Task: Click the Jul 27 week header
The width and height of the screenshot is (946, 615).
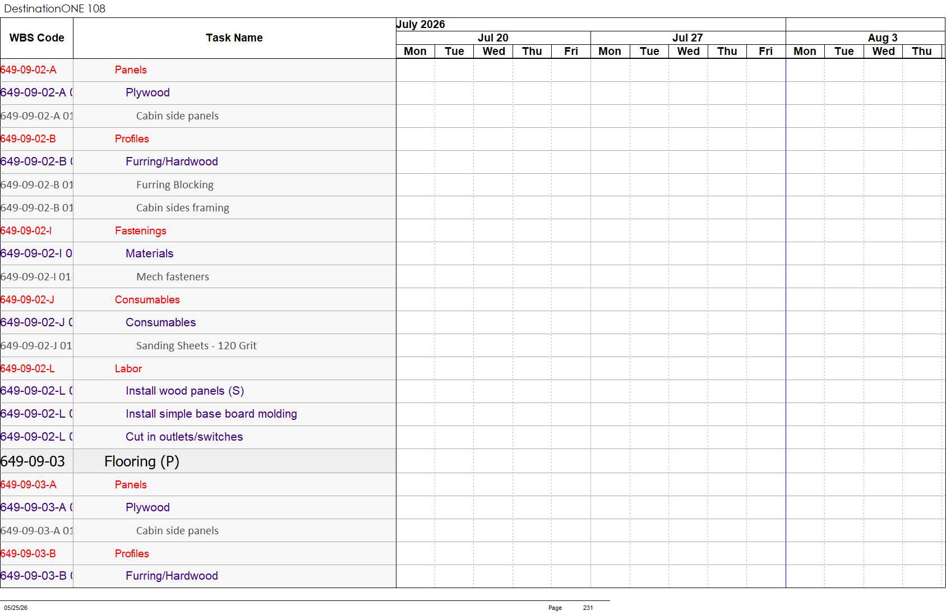Action: click(x=687, y=38)
